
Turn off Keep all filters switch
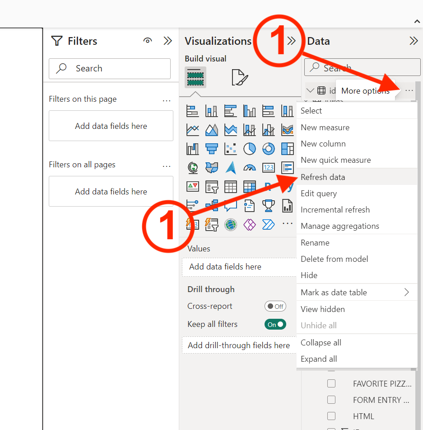pyautogui.click(x=275, y=324)
